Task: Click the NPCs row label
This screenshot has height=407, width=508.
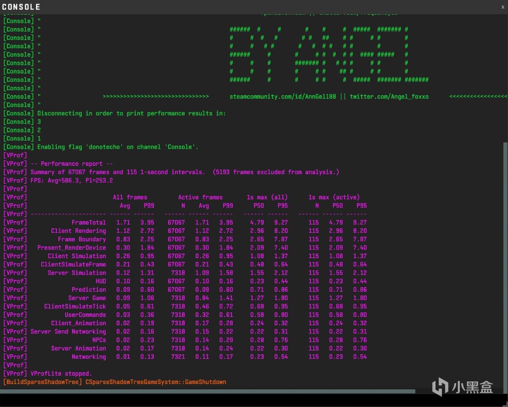Action: click(x=99, y=340)
